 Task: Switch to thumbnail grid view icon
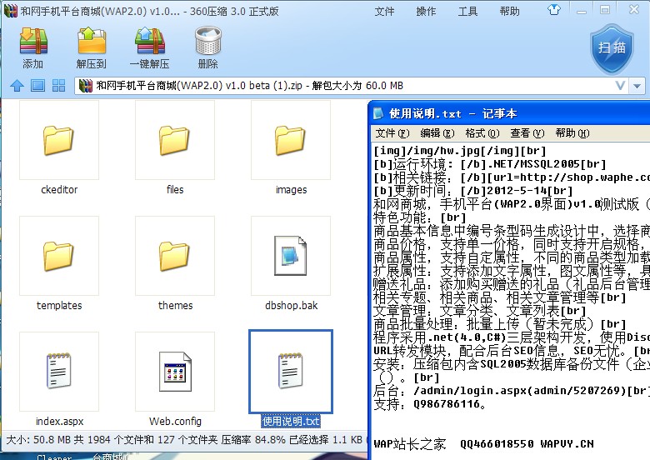(x=58, y=86)
